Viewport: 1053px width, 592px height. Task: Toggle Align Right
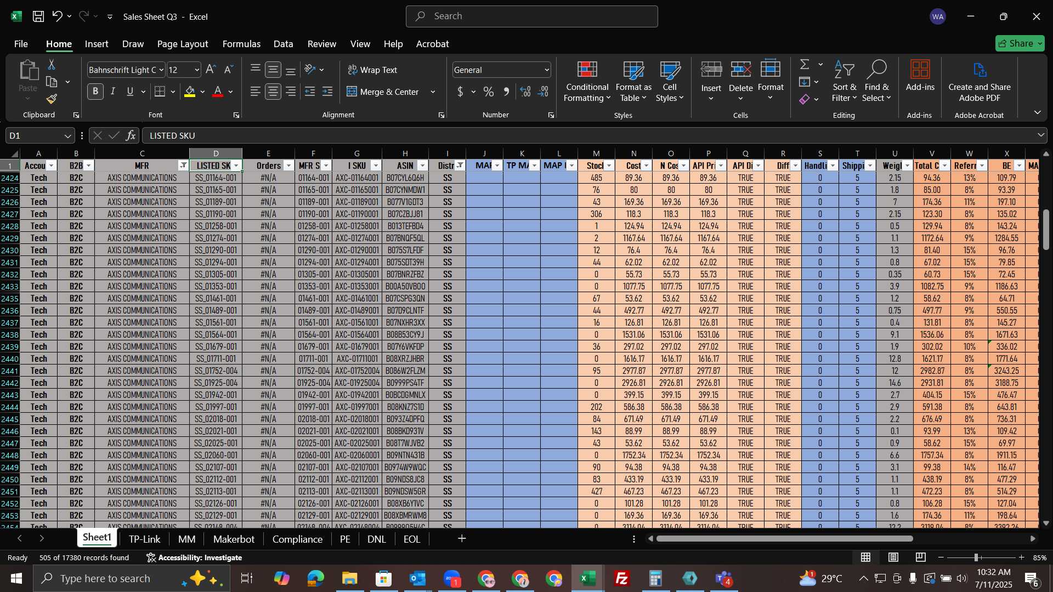(291, 92)
